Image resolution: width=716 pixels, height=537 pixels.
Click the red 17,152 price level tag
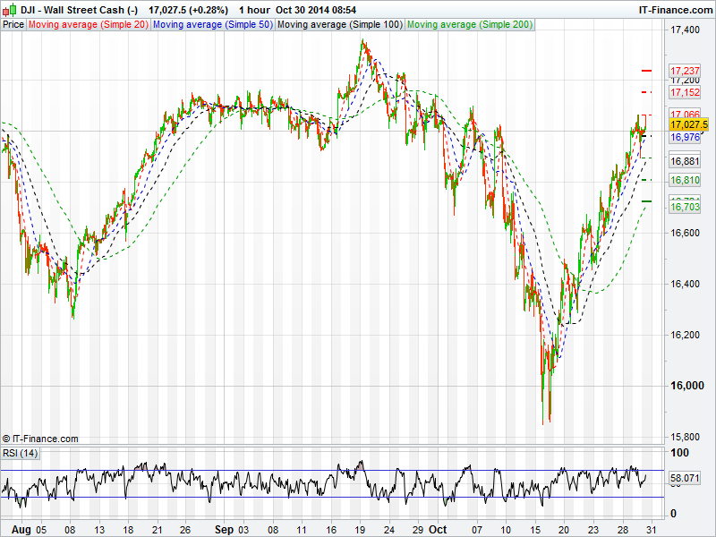(686, 92)
